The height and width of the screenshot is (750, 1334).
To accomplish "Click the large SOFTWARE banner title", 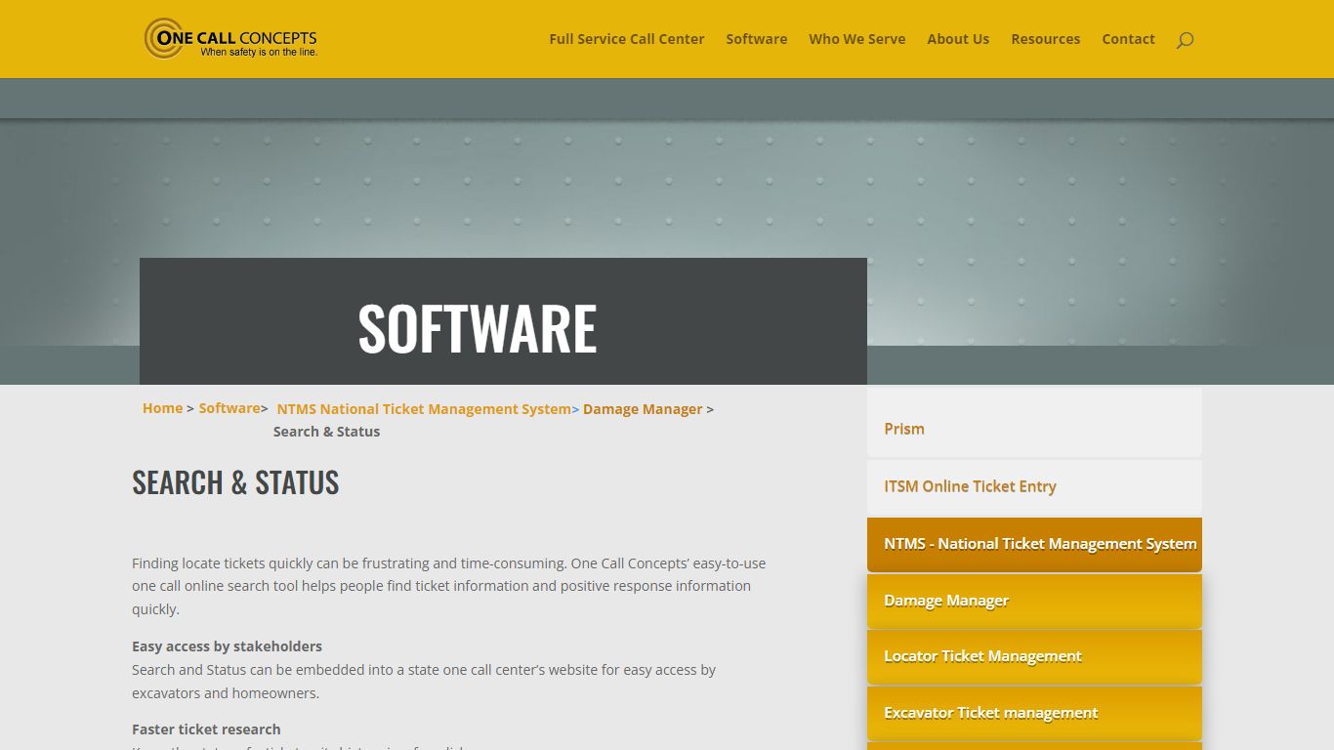I will point(477,328).
